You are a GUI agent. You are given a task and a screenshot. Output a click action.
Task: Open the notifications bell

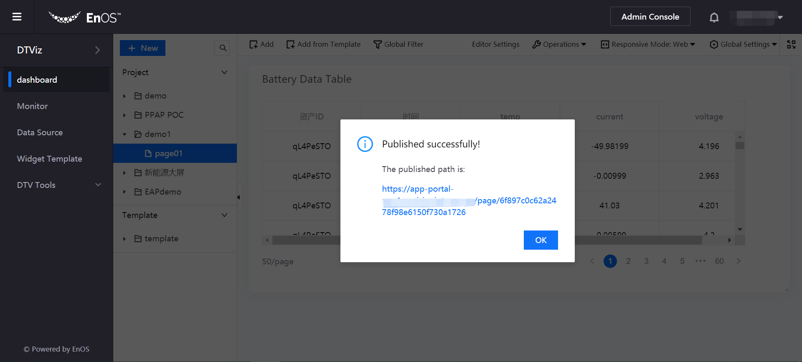coord(714,17)
